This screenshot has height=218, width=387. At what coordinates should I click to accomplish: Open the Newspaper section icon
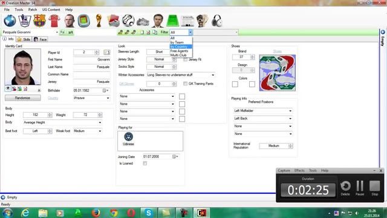[x=187, y=21]
